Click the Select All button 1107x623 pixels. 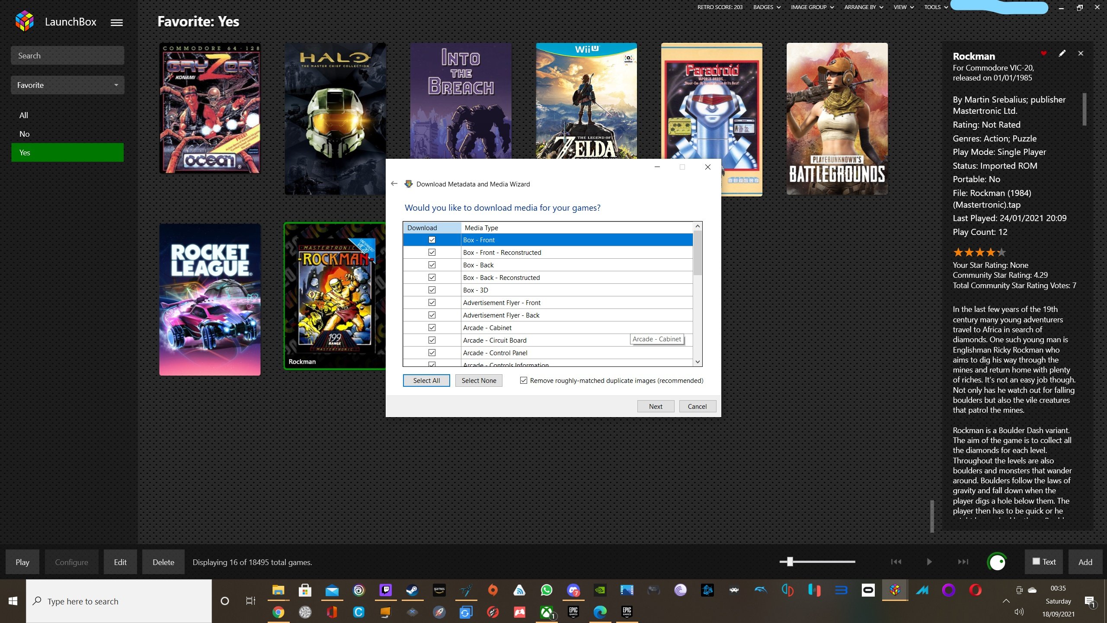tap(426, 380)
